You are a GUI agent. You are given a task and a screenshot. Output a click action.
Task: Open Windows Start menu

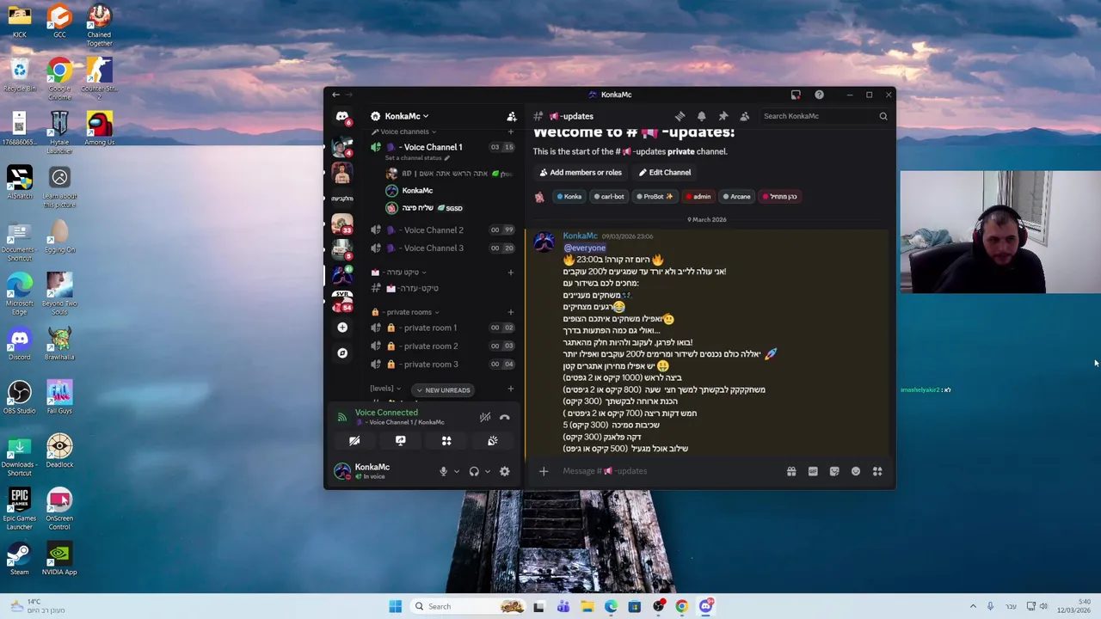click(395, 606)
